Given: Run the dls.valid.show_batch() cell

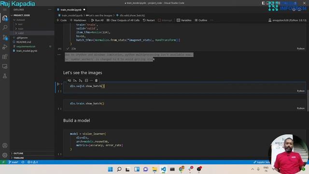Looking at the screenshot, I should (58, 84).
